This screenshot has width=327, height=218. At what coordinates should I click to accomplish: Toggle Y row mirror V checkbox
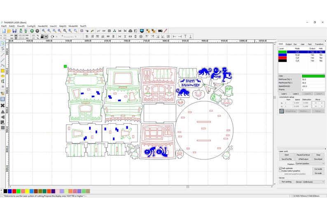321,106
